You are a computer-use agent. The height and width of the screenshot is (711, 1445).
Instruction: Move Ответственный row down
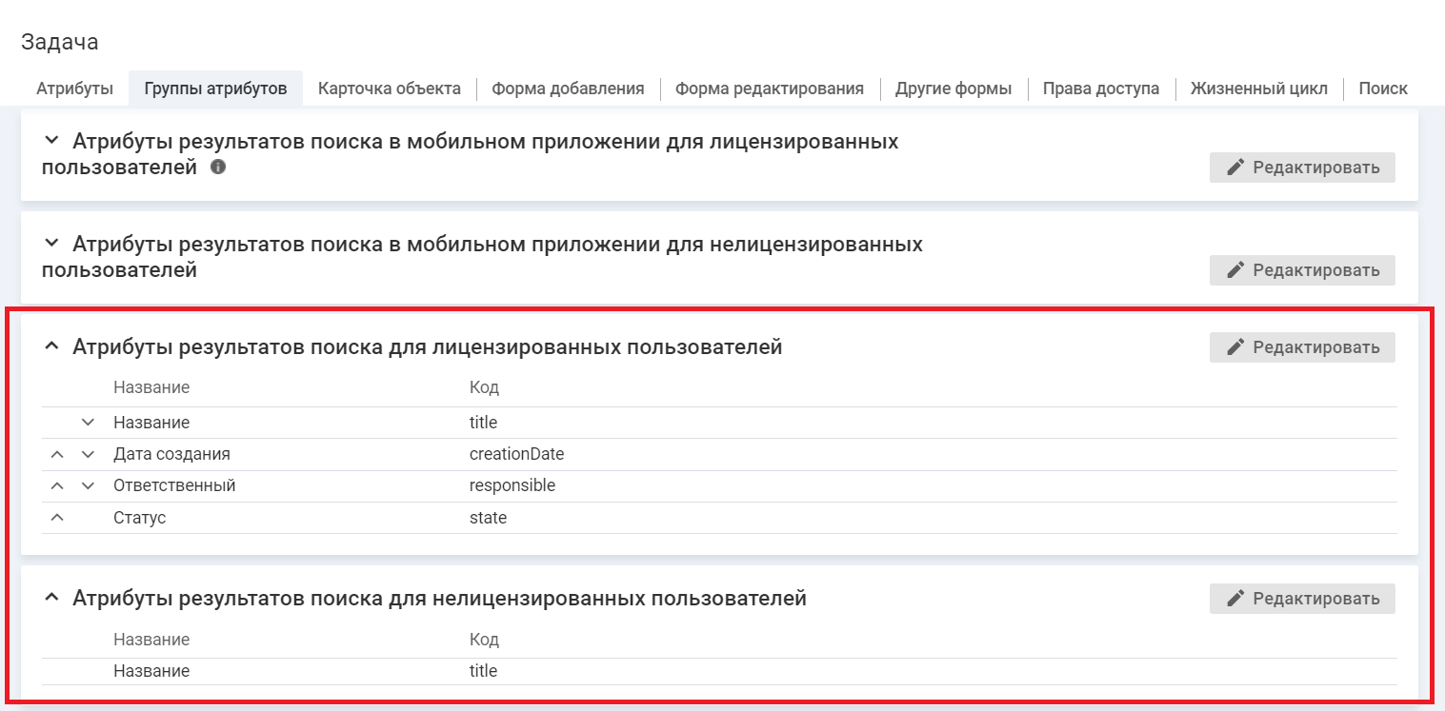point(89,485)
